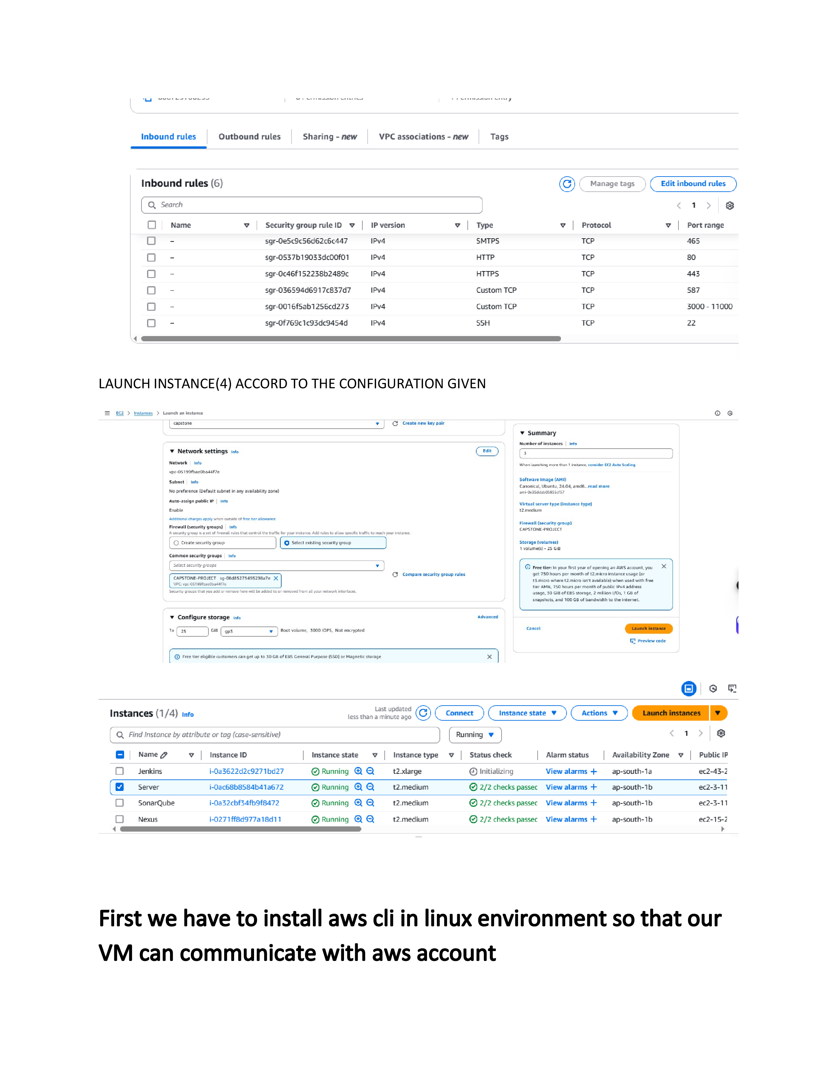The image size is (837, 1083).
Task: Choose Select existing security group radio
Action: pyautogui.click(x=287, y=543)
